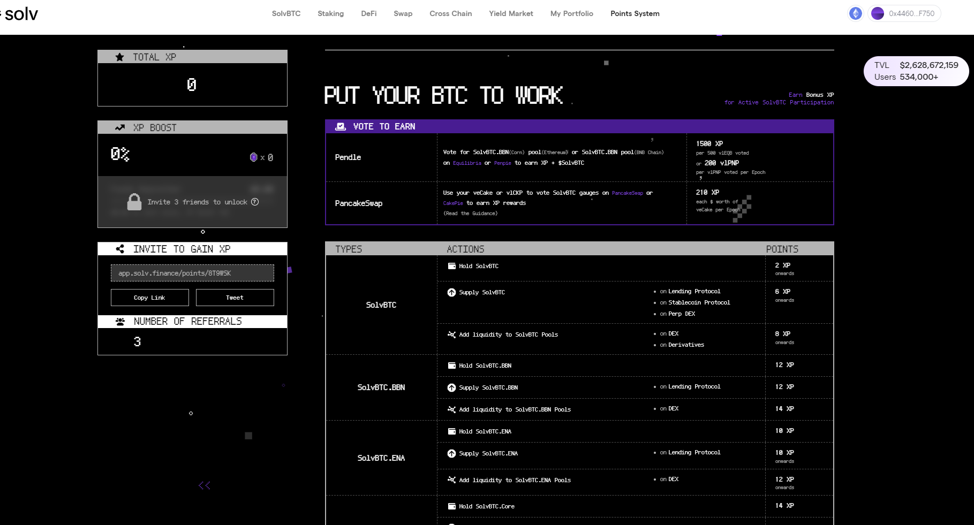This screenshot has height=525, width=974.
Task: Click the Supply SolvBTC upload arrow icon
Action: pyautogui.click(x=451, y=292)
